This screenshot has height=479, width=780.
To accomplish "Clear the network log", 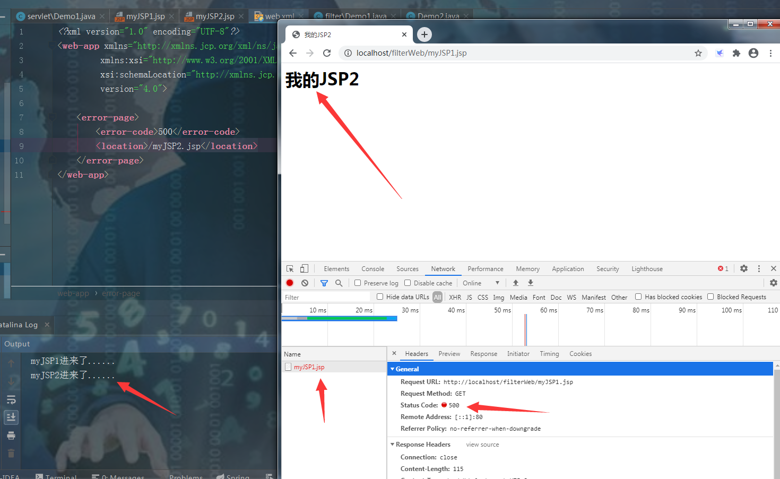I will pos(305,283).
